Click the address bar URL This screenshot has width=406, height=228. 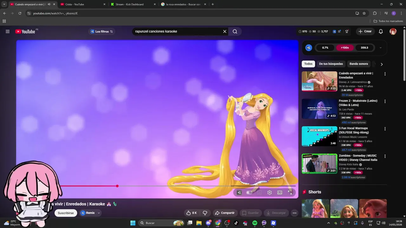click(x=55, y=13)
